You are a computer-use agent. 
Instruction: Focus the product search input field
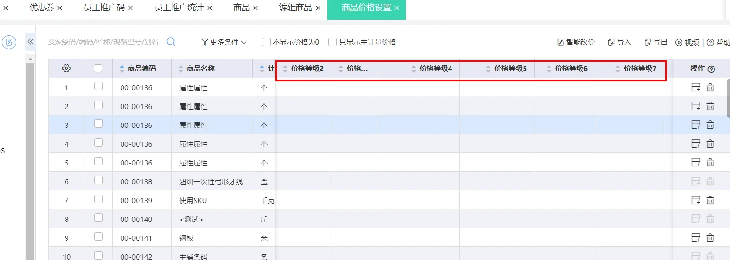click(104, 42)
